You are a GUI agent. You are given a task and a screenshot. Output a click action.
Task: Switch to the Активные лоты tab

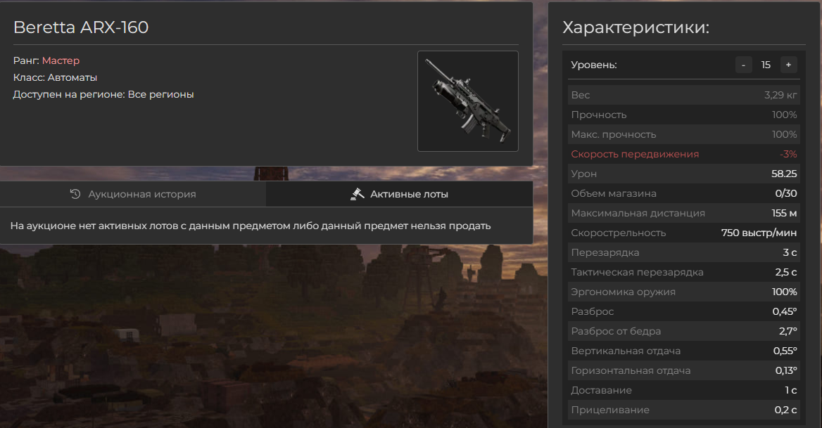pos(400,194)
